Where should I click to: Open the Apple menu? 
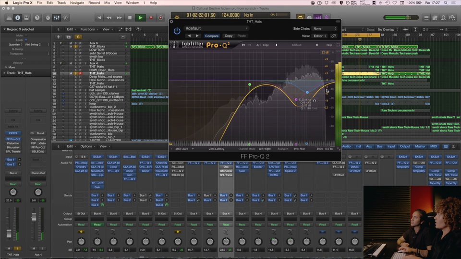(6, 3)
